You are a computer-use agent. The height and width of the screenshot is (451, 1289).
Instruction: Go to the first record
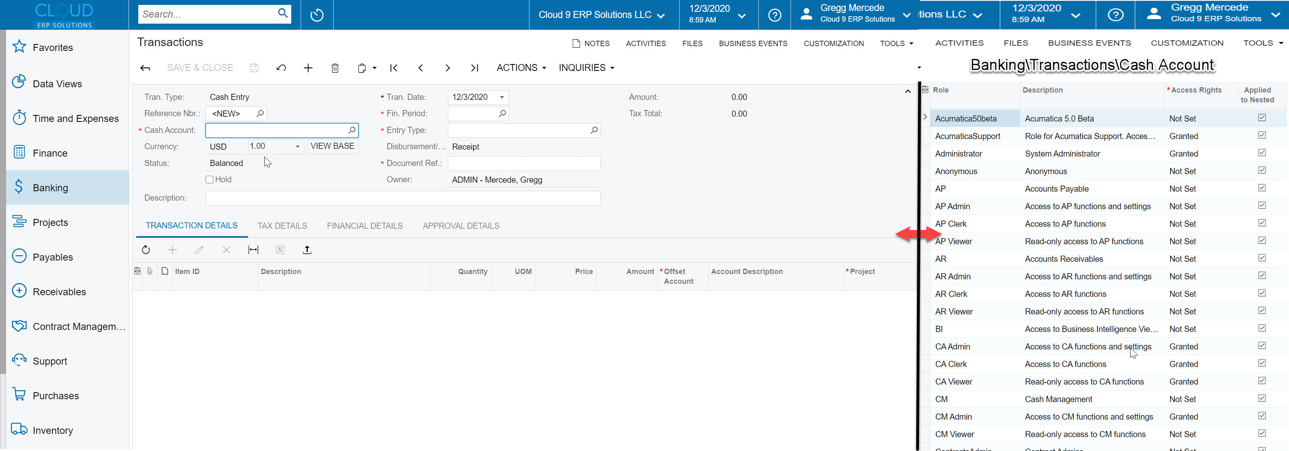click(394, 68)
